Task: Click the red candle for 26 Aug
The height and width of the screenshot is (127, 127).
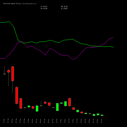Action: [x=17, y=95]
